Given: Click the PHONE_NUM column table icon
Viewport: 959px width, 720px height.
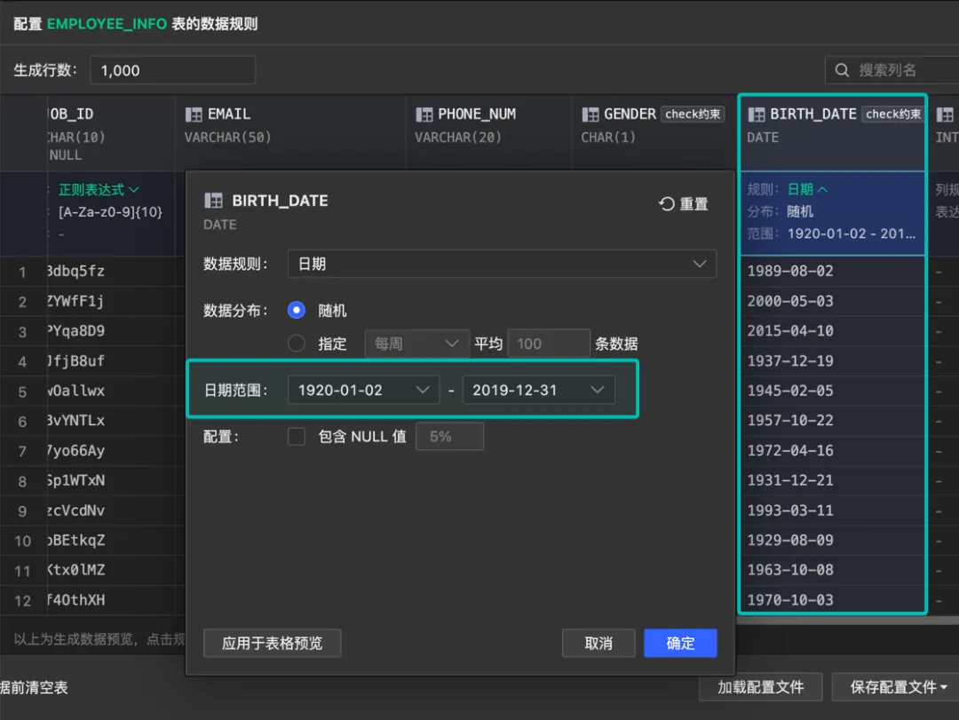Looking at the screenshot, I should tap(424, 115).
